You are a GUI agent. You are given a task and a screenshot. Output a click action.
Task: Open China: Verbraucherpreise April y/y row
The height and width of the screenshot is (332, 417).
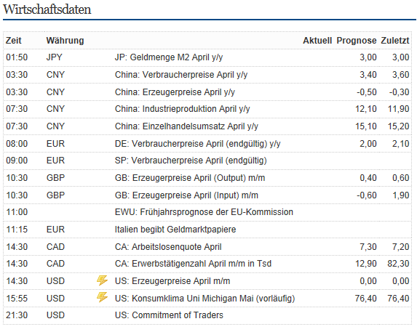coord(207,75)
